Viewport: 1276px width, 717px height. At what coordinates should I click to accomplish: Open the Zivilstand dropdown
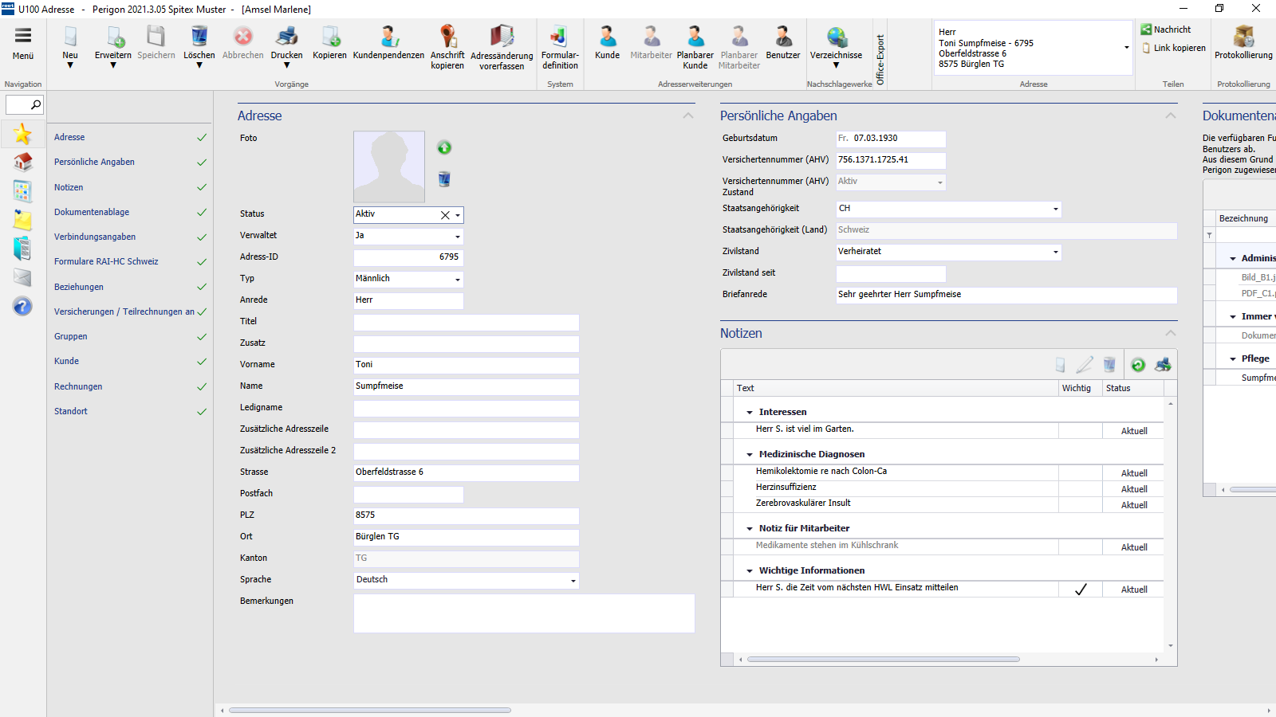pyautogui.click(x=1055, y=252)
